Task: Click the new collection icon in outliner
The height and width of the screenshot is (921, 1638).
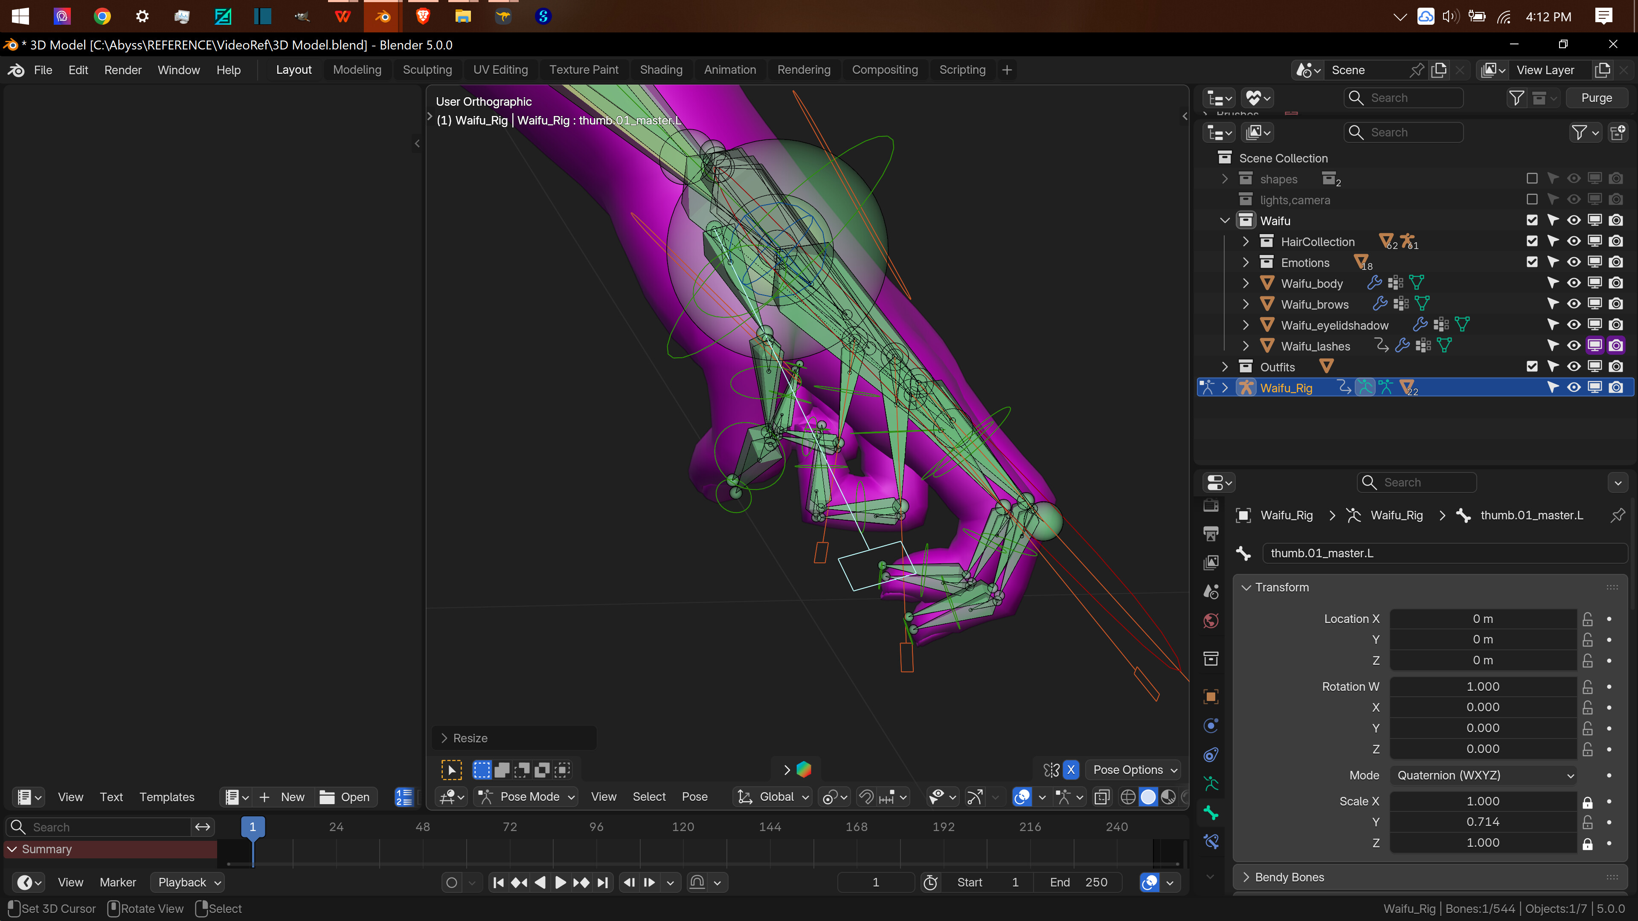Action: pos(1618,132)
